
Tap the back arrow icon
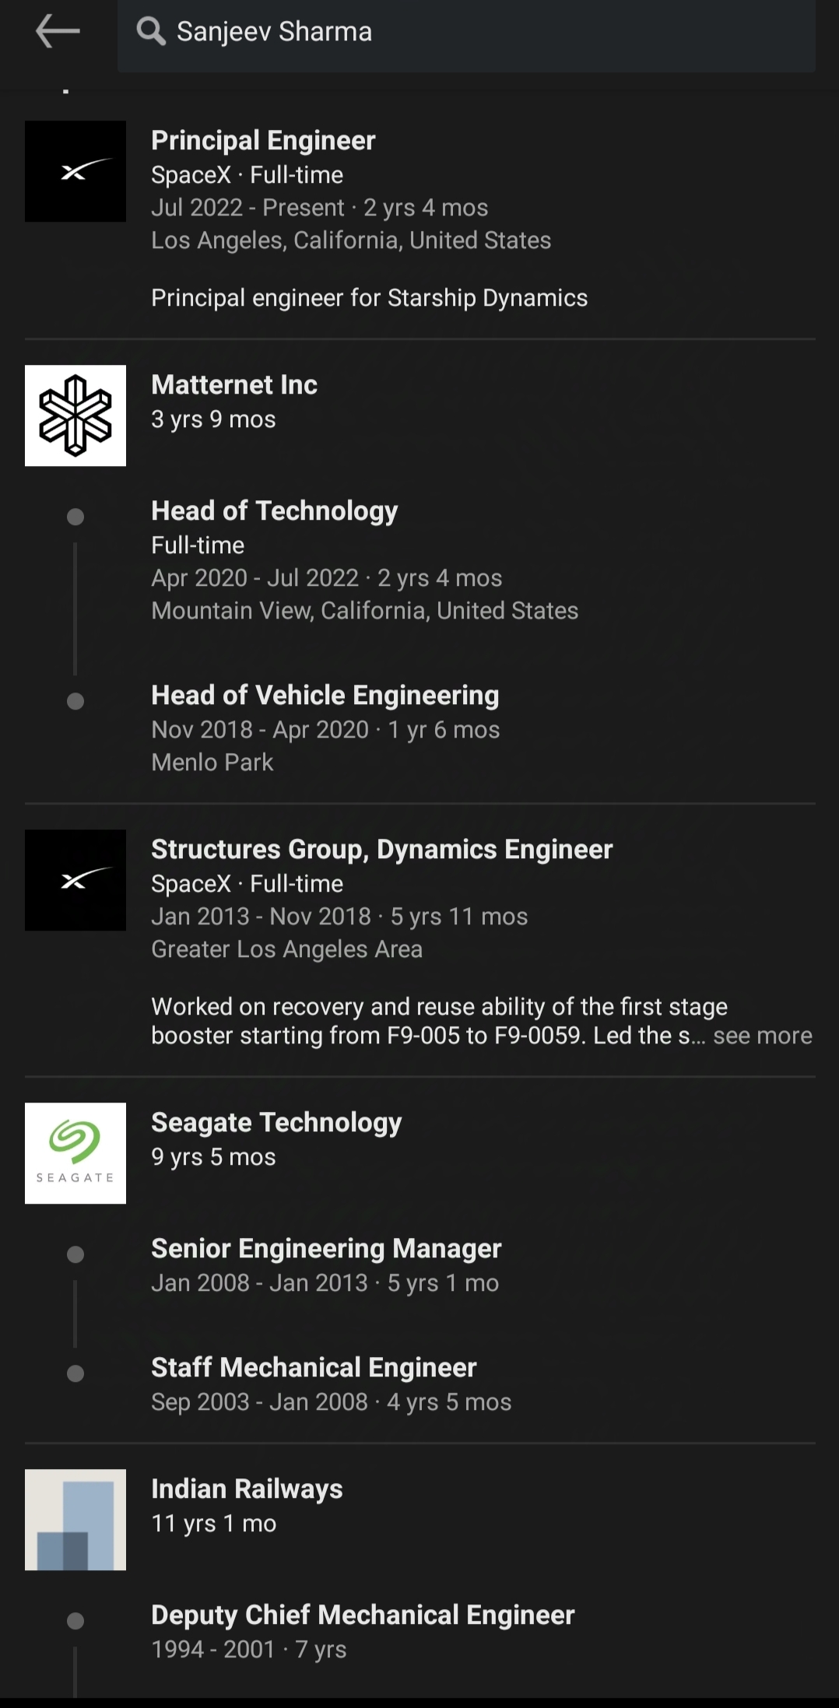pos(58,32)
